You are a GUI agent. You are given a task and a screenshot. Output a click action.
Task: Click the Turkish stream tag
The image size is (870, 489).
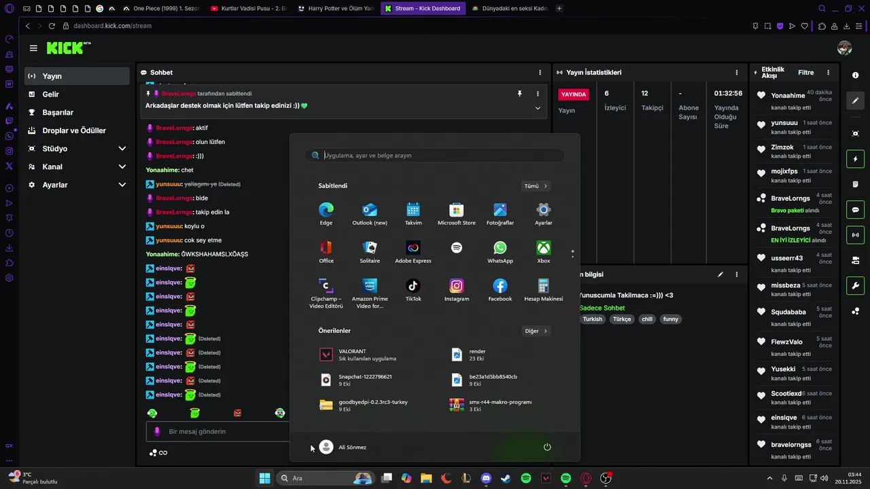point(592,319)
